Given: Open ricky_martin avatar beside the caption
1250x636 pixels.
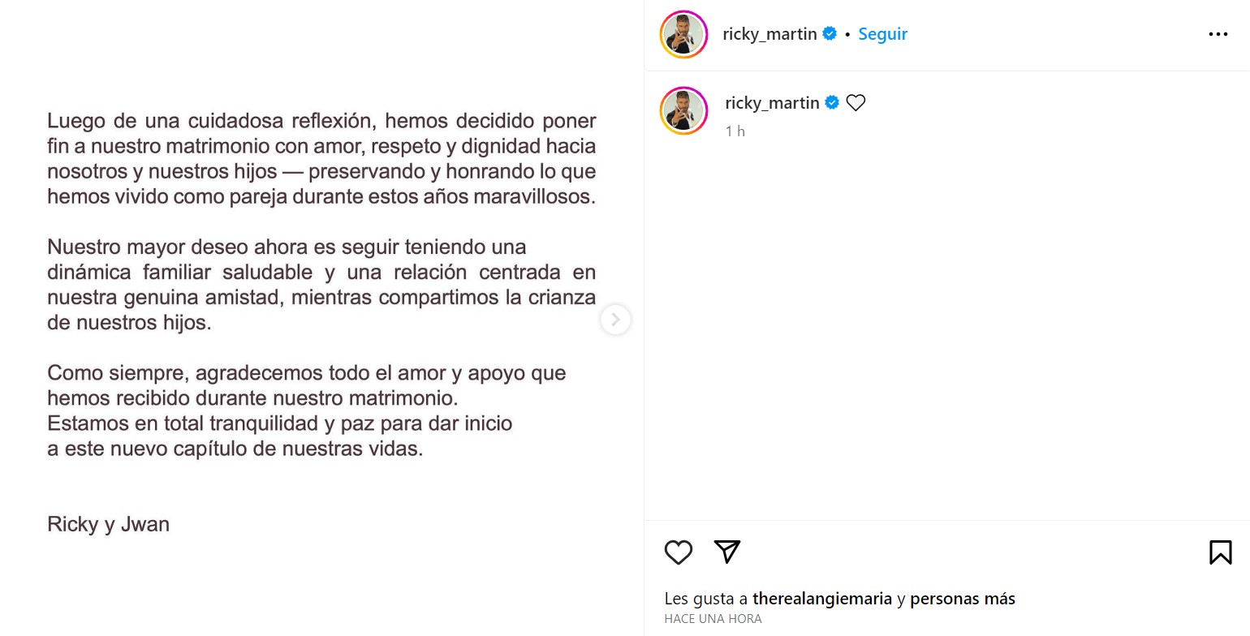Looking at the screenshot, I should [x=684, y=111].
